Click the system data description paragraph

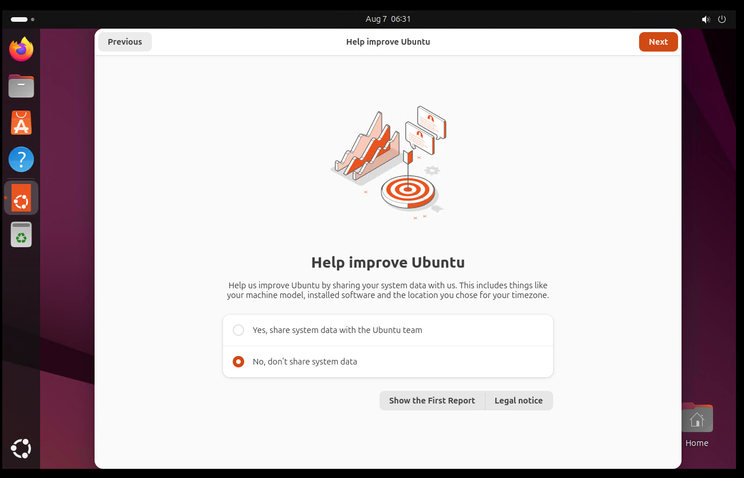tap(388, 291)
